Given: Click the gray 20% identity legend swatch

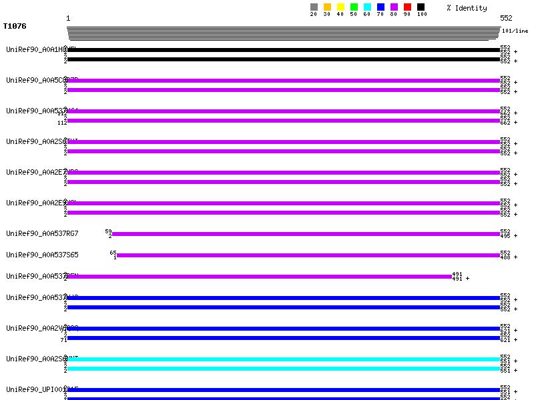Looking at the screenshot, I should click(x=314, y=7).
